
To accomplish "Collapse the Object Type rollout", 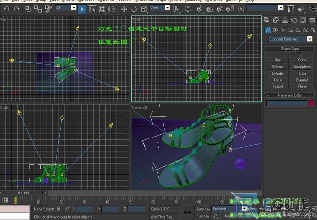I will 289,49.
